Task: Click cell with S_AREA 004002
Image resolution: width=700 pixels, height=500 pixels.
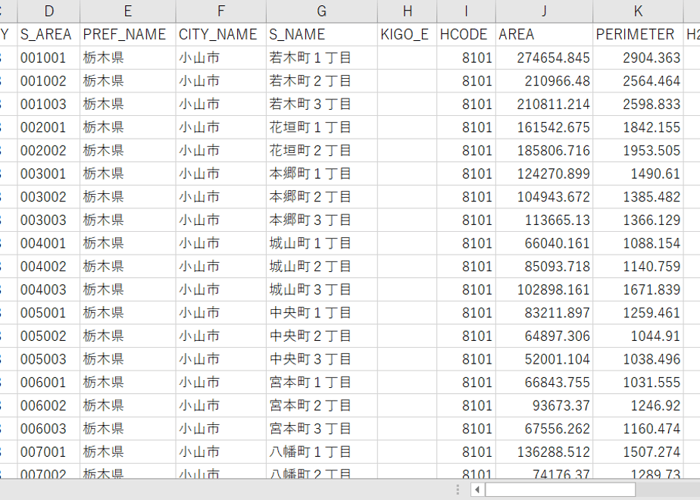Action: click(48, 267)
